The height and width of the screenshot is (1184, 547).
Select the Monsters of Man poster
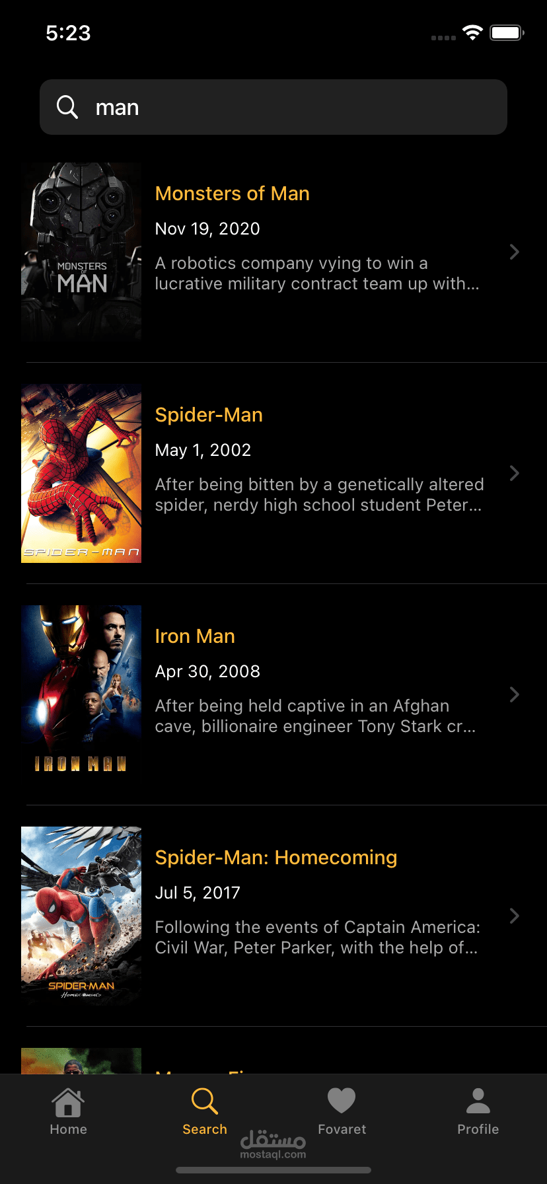pyautogui.click(x=81, y=252)
